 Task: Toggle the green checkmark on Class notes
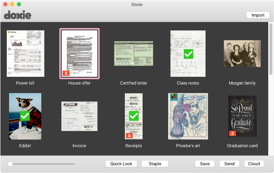(x=188, y=54)
